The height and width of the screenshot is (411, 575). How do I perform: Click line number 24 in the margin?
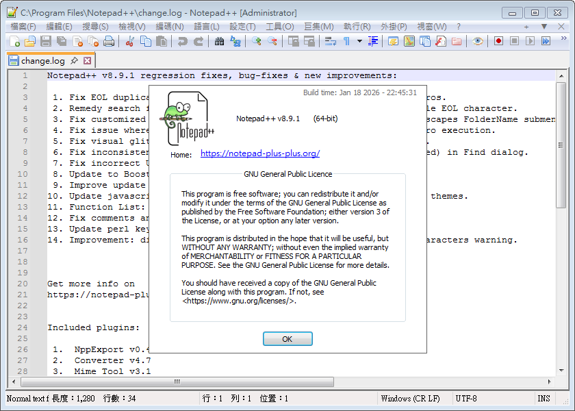click(x=23, y=327)
